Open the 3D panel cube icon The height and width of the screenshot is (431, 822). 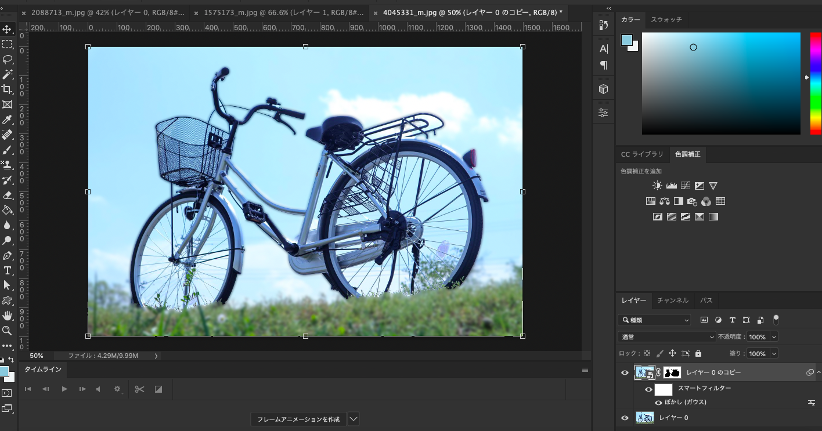click(604, 89)
